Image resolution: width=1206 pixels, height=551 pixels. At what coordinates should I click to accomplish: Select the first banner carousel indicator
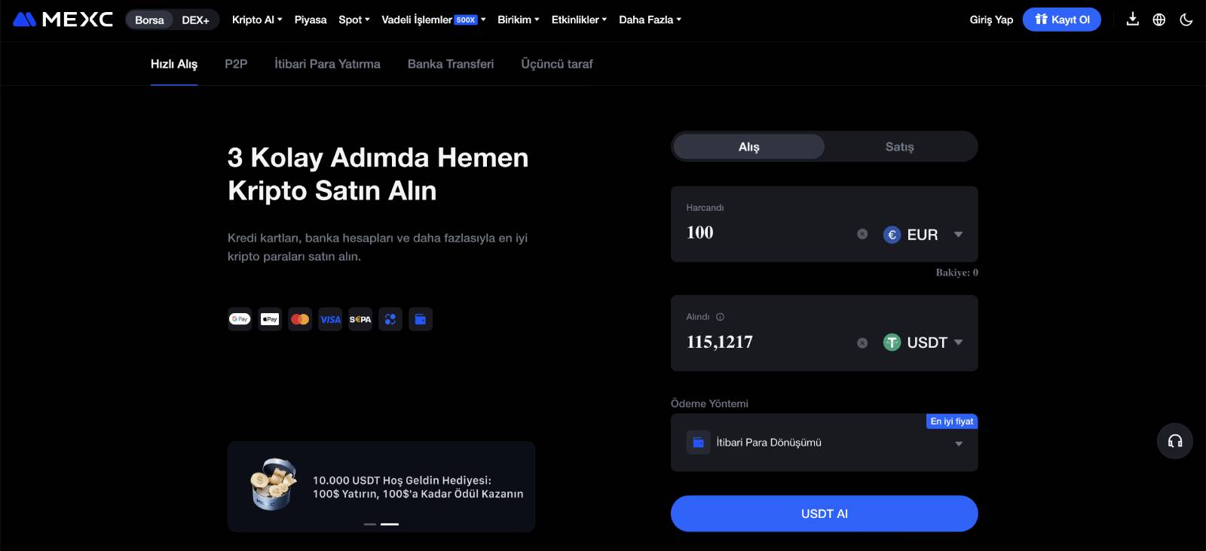click(369, 524)
